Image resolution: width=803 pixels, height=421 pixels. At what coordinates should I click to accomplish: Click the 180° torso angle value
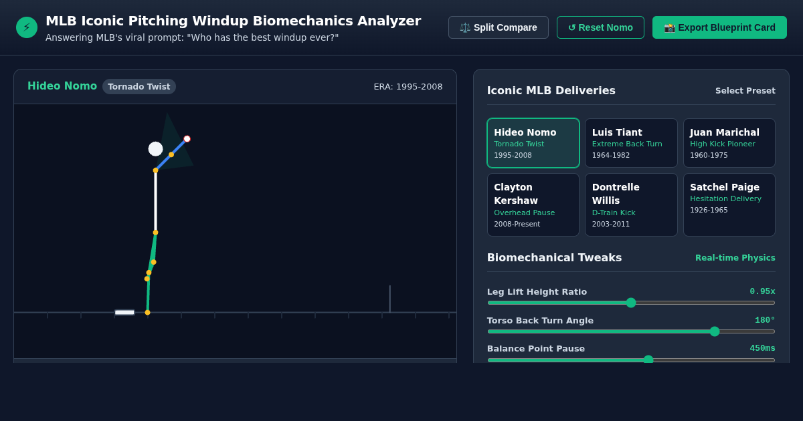(x=765, y=320)
